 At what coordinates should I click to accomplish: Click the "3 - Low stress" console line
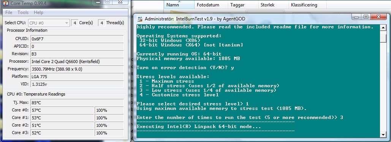[208, 90]
